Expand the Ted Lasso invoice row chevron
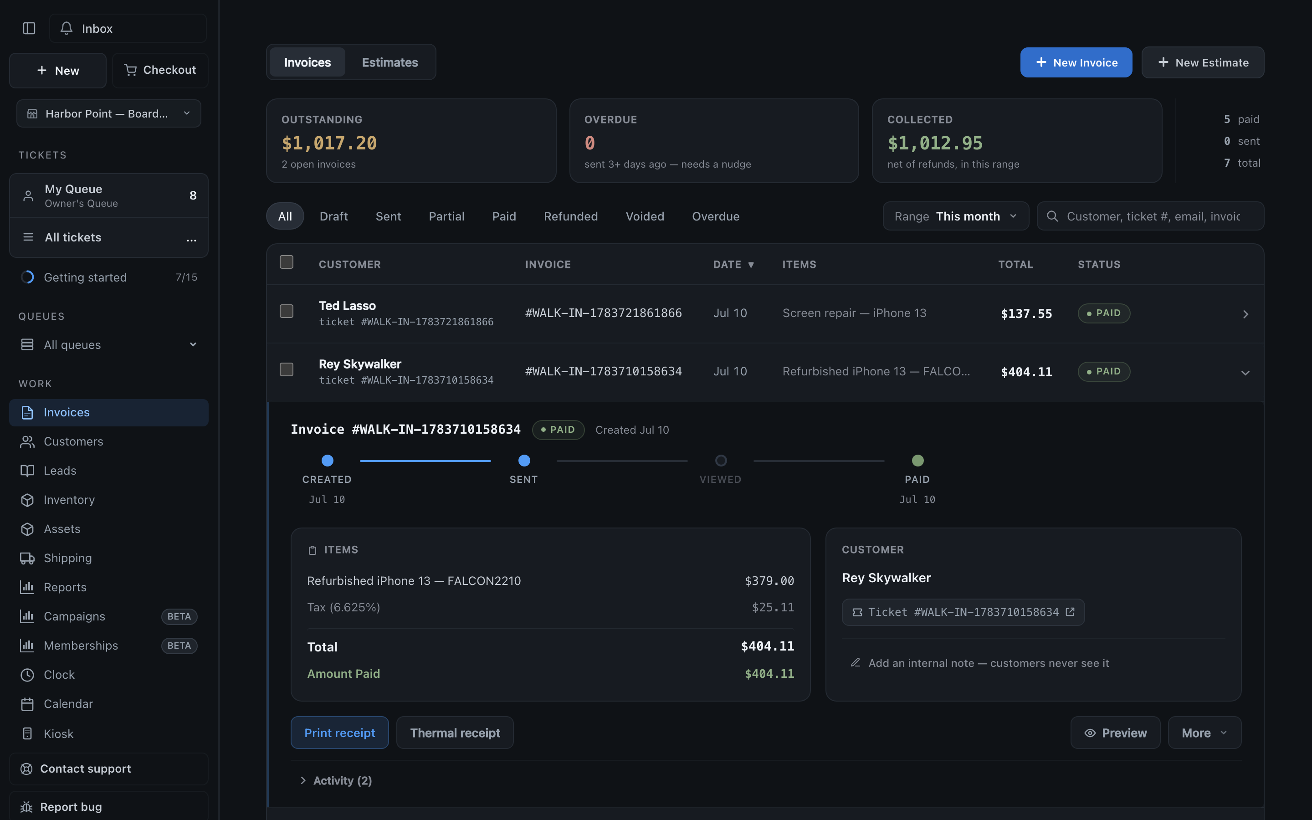1312x820 pixels. (x=1245, y=314)
